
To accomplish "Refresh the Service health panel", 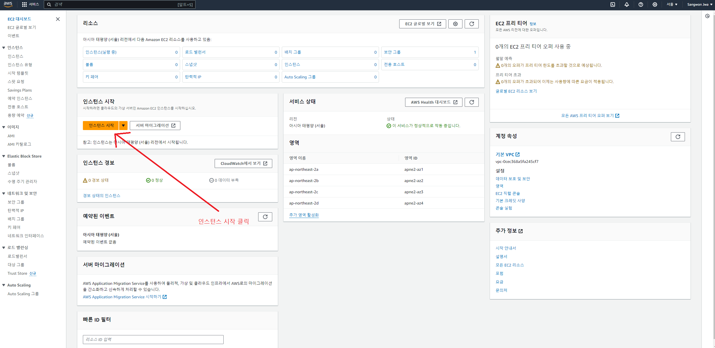I will [x=472, y=102].
